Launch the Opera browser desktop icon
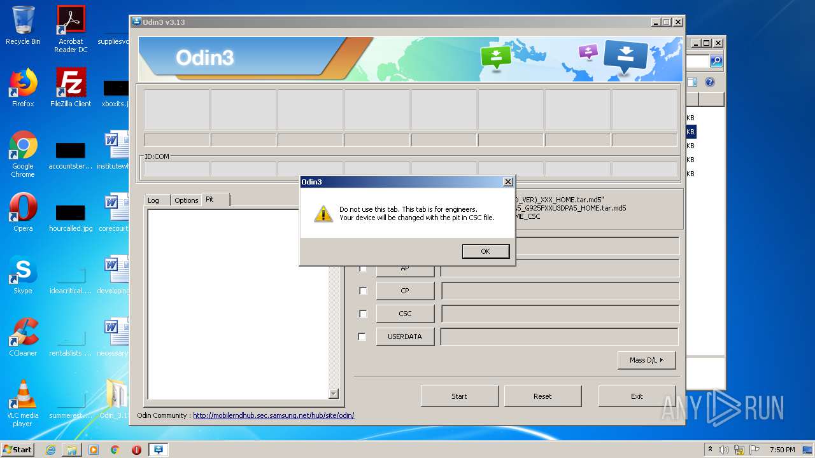The width and height of the screenshot is (815, 458). tap(23, 212)
